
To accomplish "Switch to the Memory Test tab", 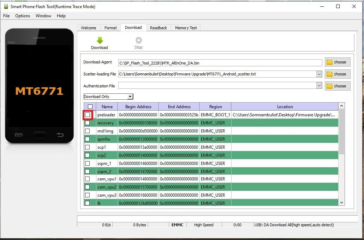I will pyautogui.click(x=186, y=28).
